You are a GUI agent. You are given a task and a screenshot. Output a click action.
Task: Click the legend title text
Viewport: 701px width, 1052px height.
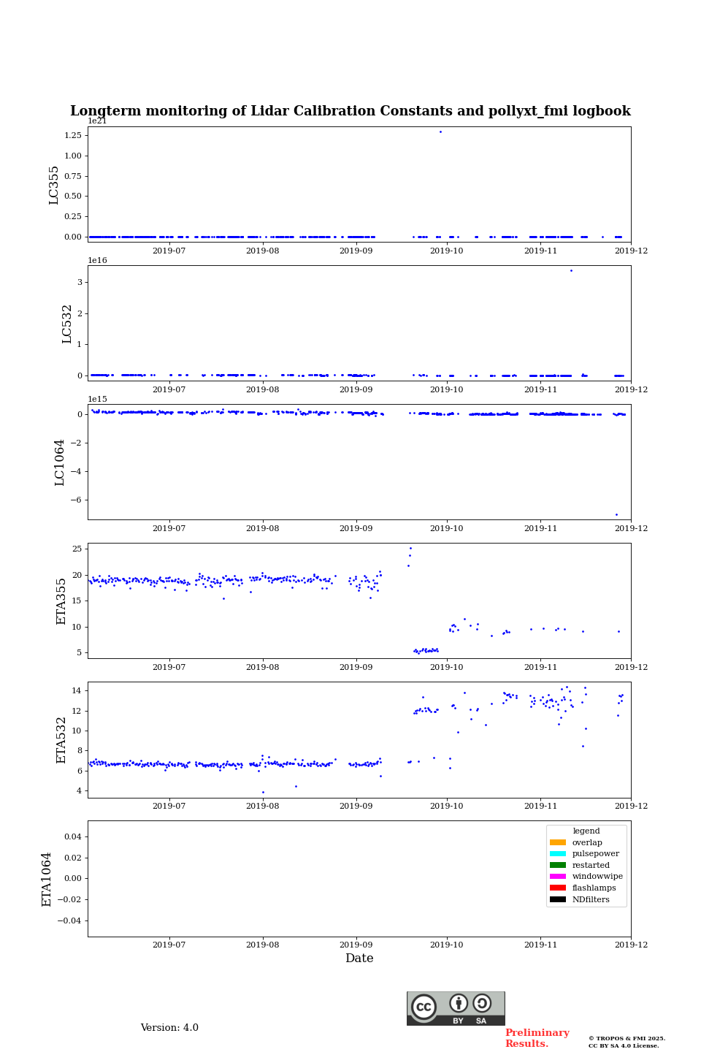click(586, 831)
